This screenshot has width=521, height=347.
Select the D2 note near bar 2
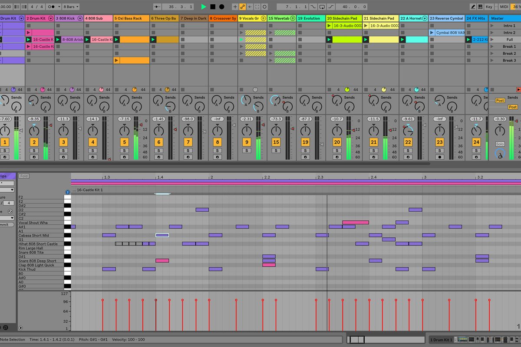[202, 210]
